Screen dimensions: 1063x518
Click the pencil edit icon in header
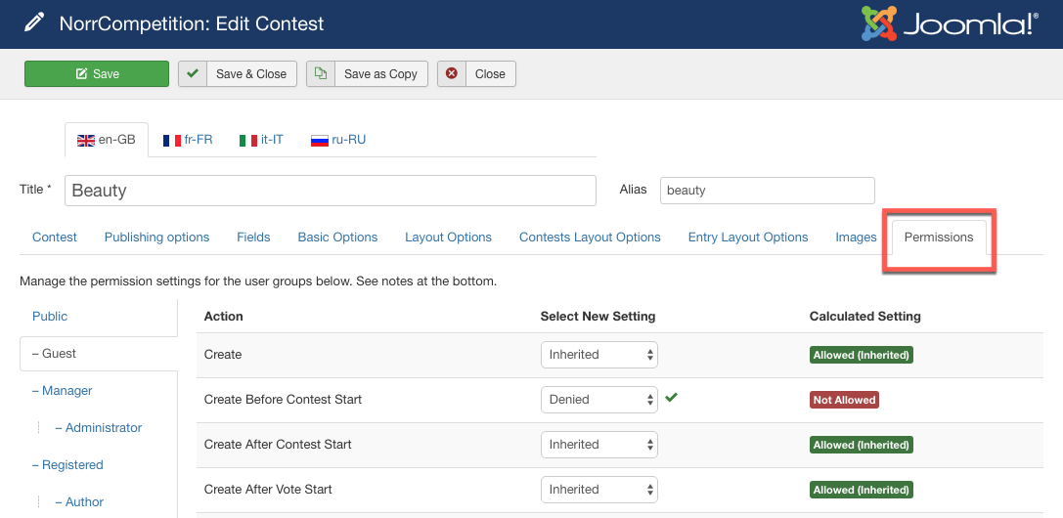[x=34, y=22]
